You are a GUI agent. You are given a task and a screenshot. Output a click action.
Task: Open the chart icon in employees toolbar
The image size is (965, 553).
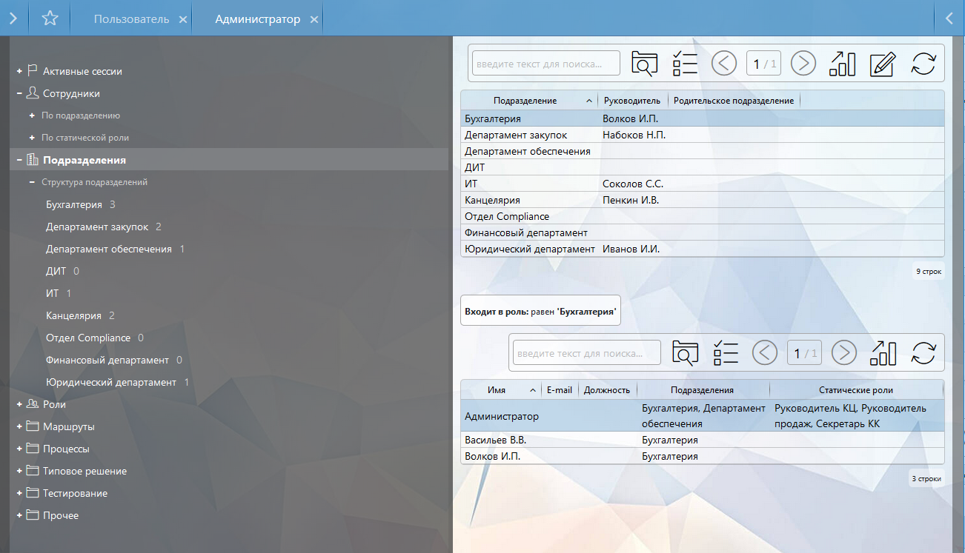point(883,353)
